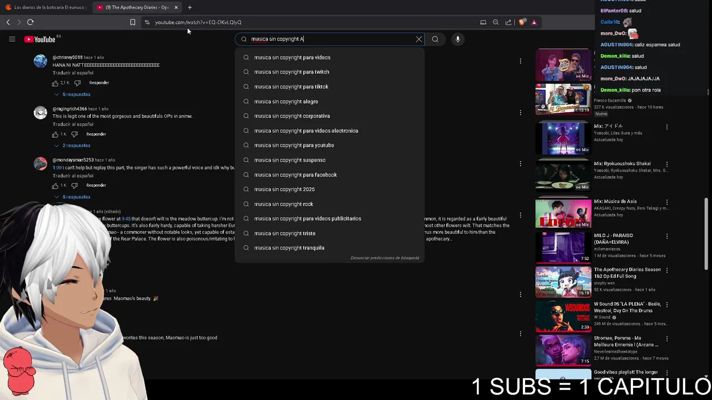
Task: Open more options for W Sound 05 video
Action: (666, 304)
